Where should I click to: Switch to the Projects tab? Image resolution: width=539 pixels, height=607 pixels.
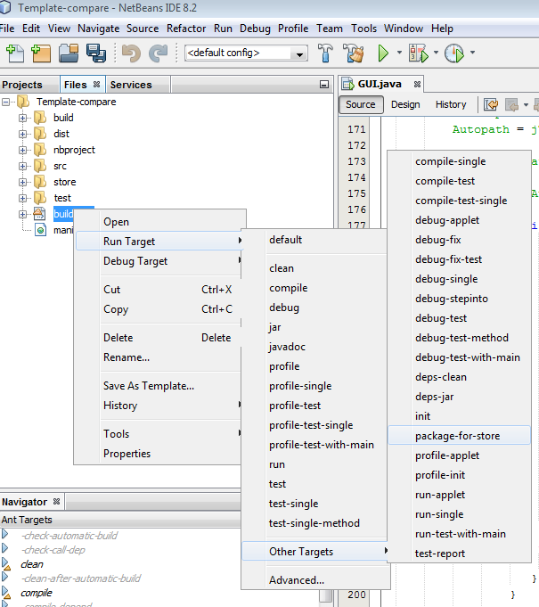coord(22,85)
